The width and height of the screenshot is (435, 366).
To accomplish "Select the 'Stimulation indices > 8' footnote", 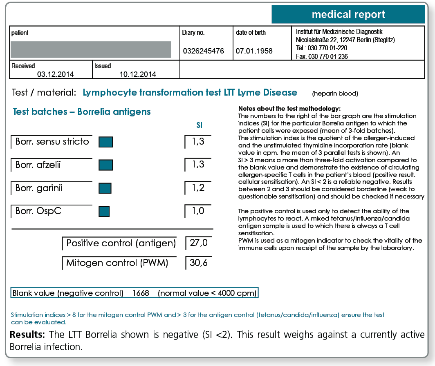I will [x=197, y=318].
